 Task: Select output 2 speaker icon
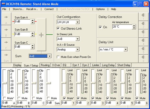(143, 23)
